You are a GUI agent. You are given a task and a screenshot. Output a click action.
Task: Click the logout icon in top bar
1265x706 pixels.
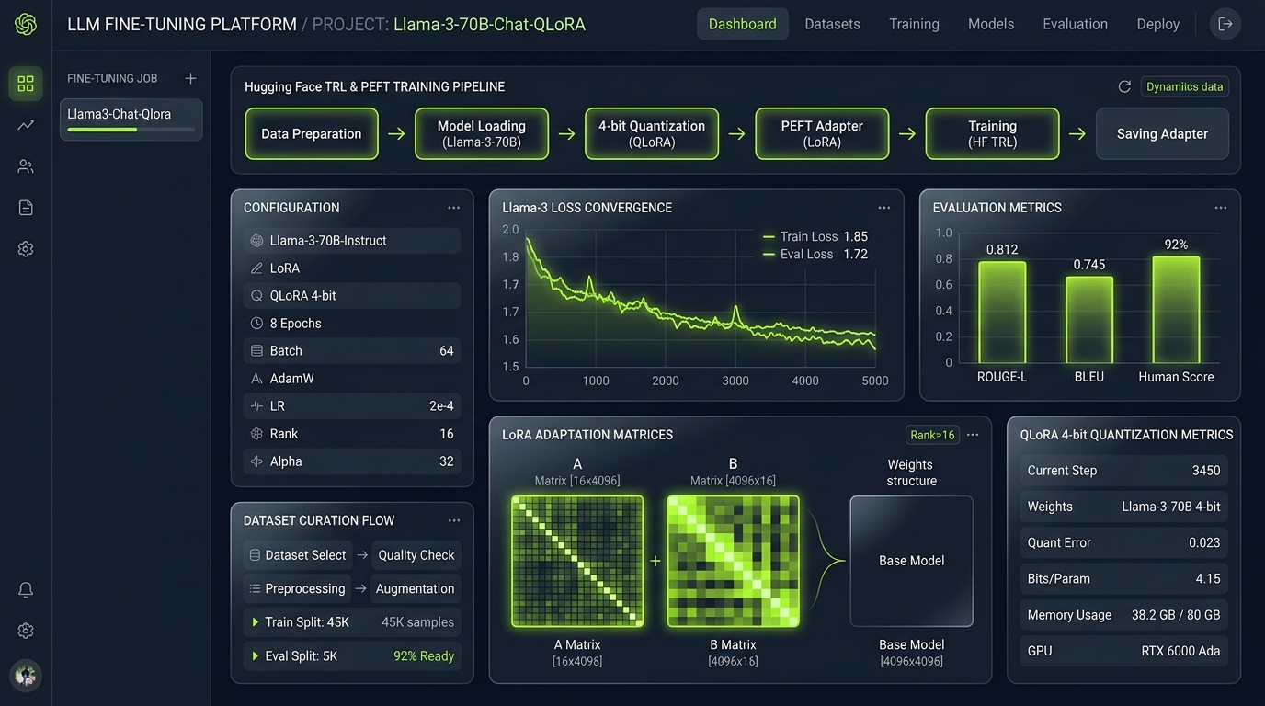(x=1225, y=24)
